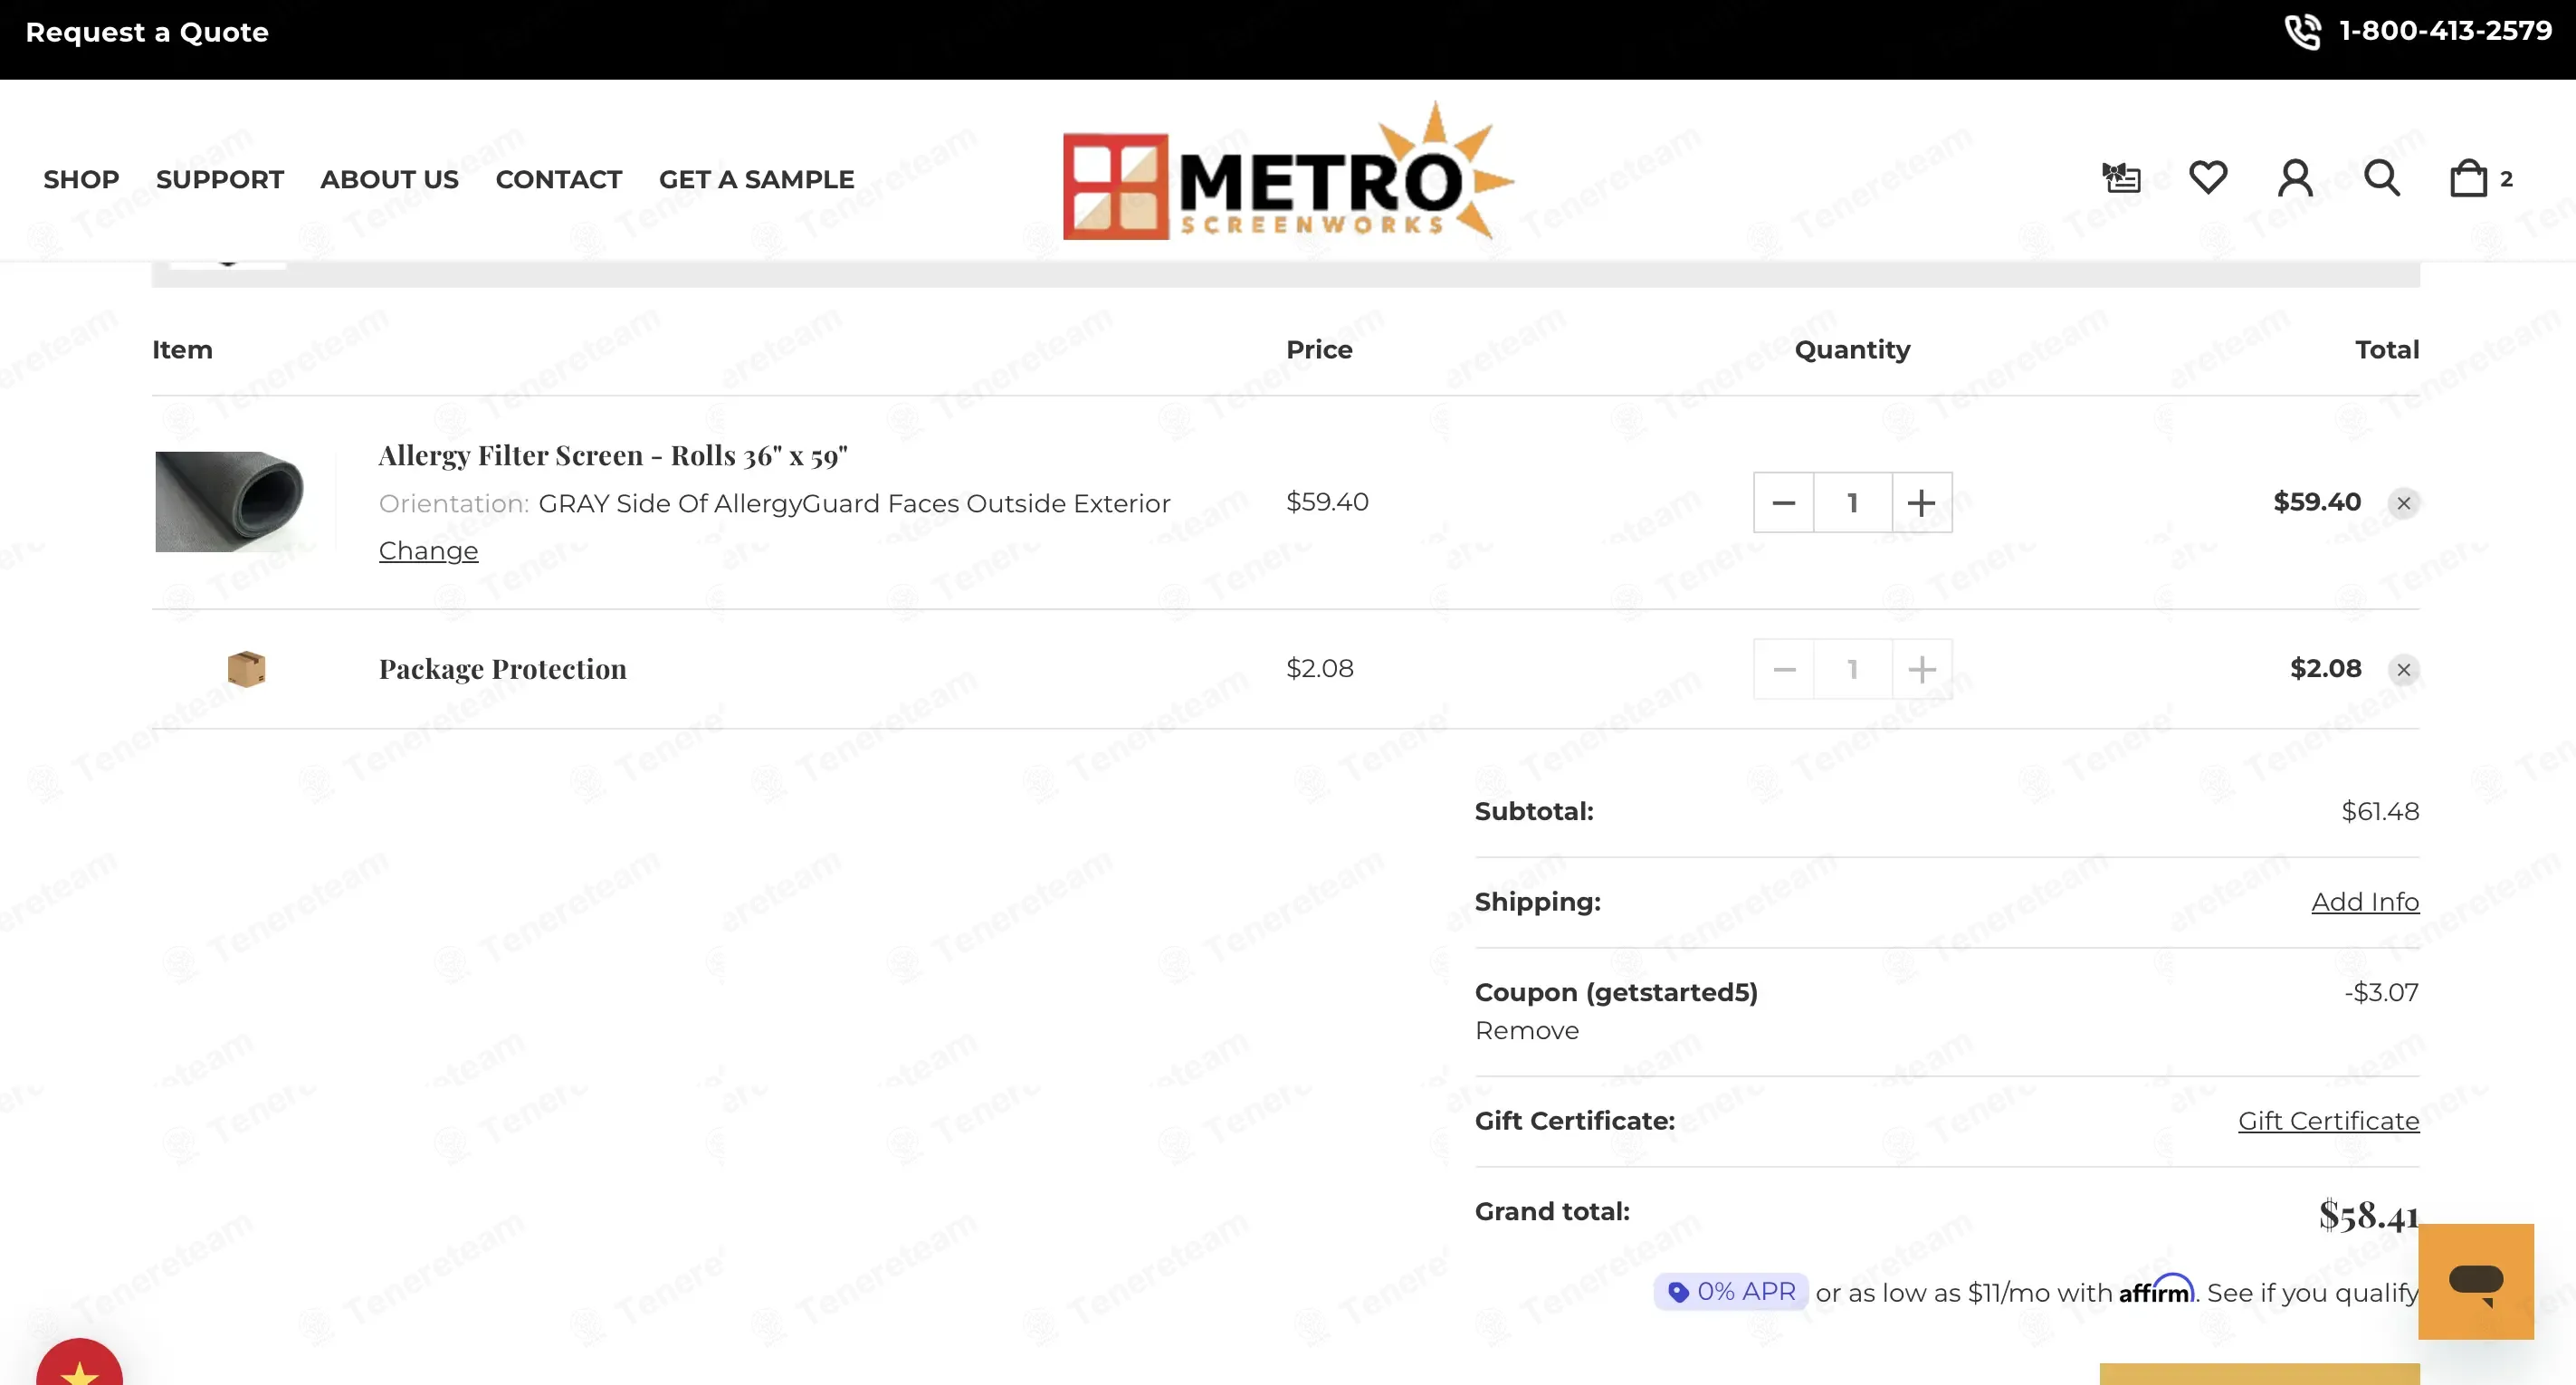Open the account profile icon

pos(2295,178)
